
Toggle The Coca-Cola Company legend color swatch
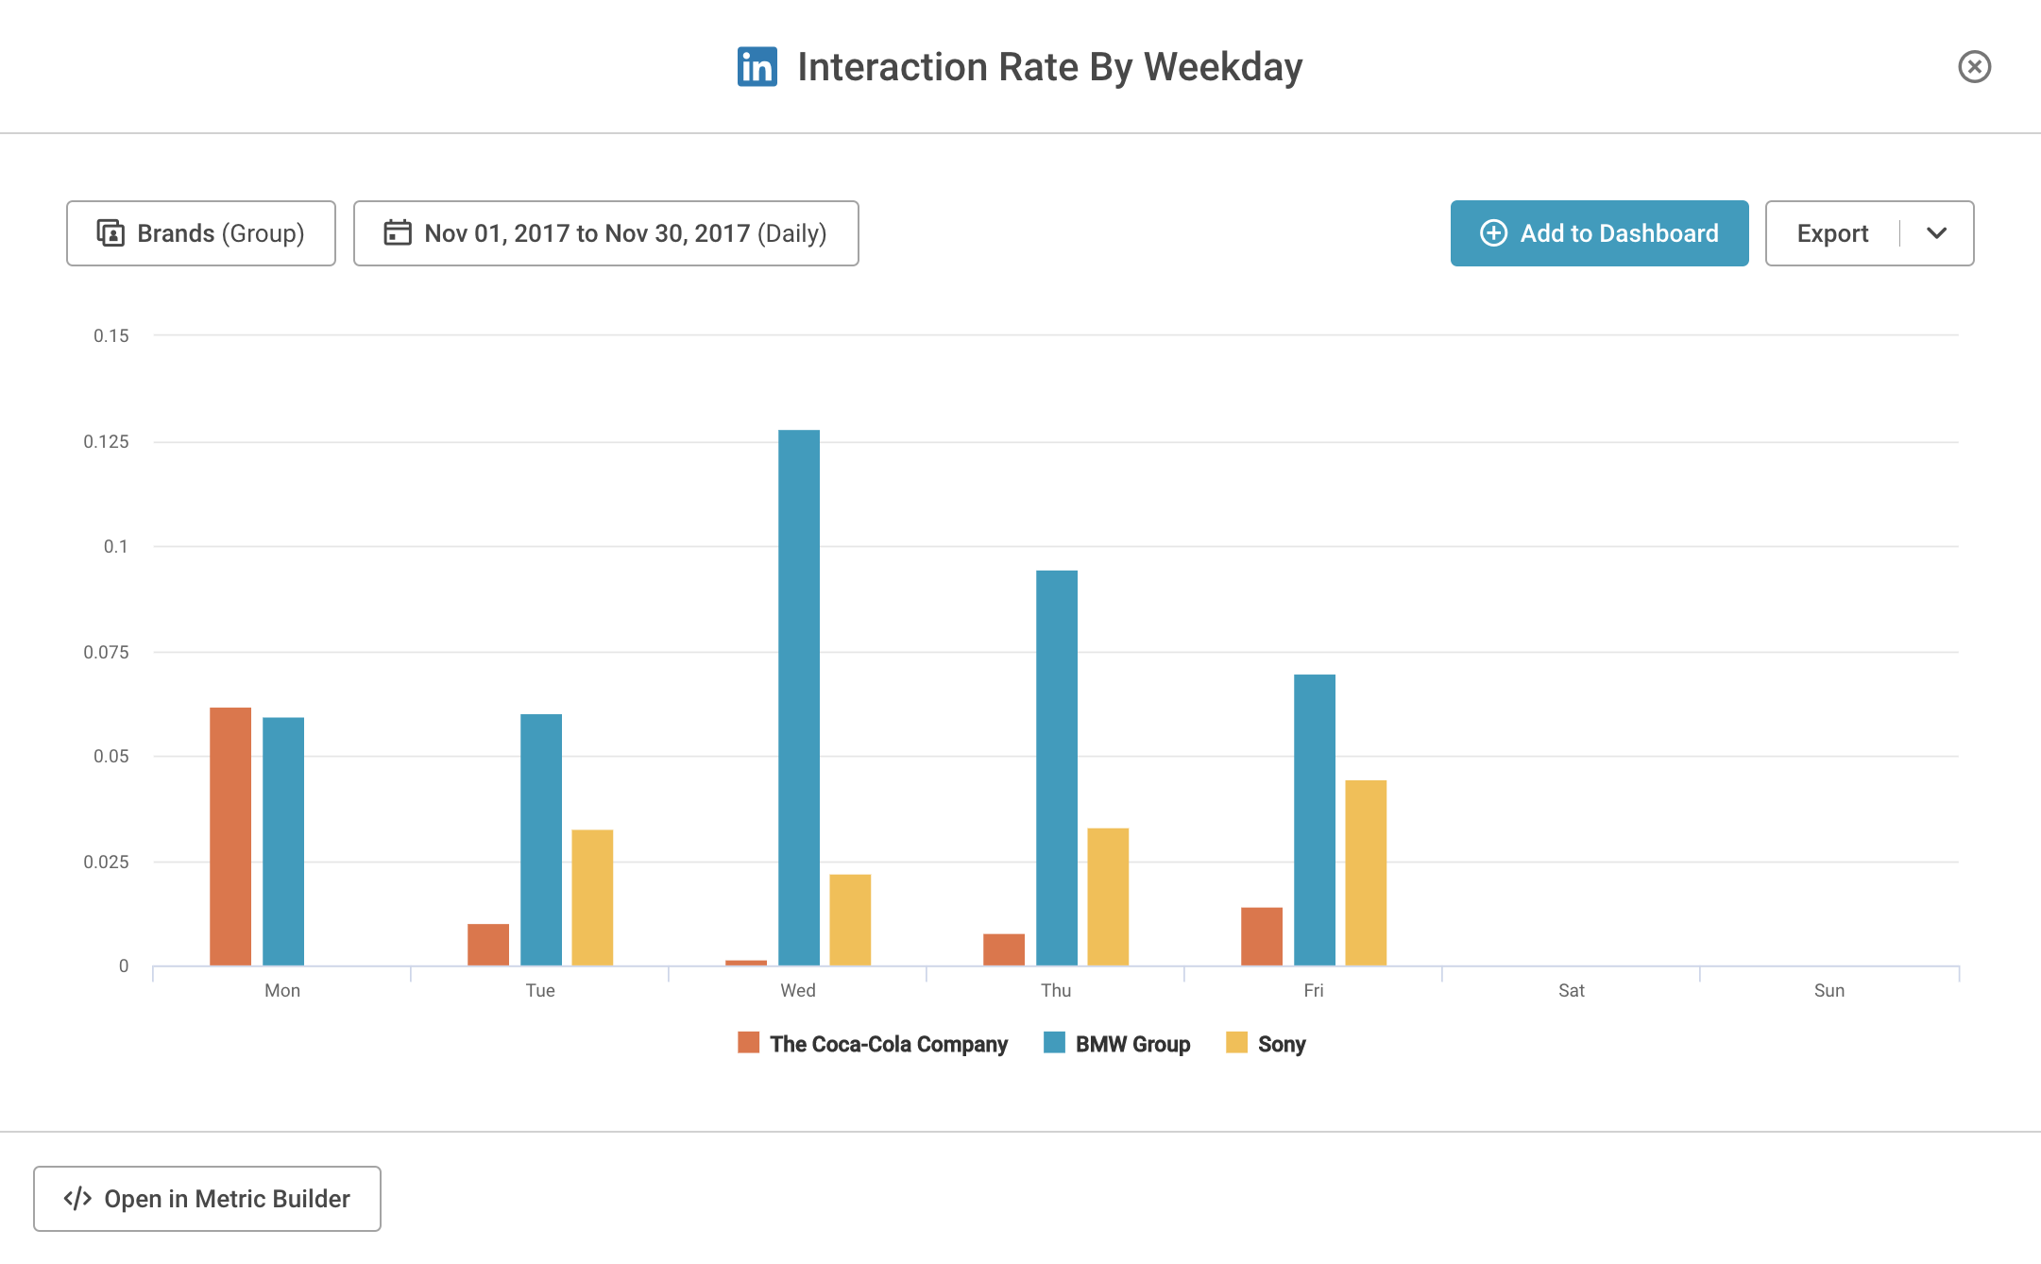(749, 1043)
